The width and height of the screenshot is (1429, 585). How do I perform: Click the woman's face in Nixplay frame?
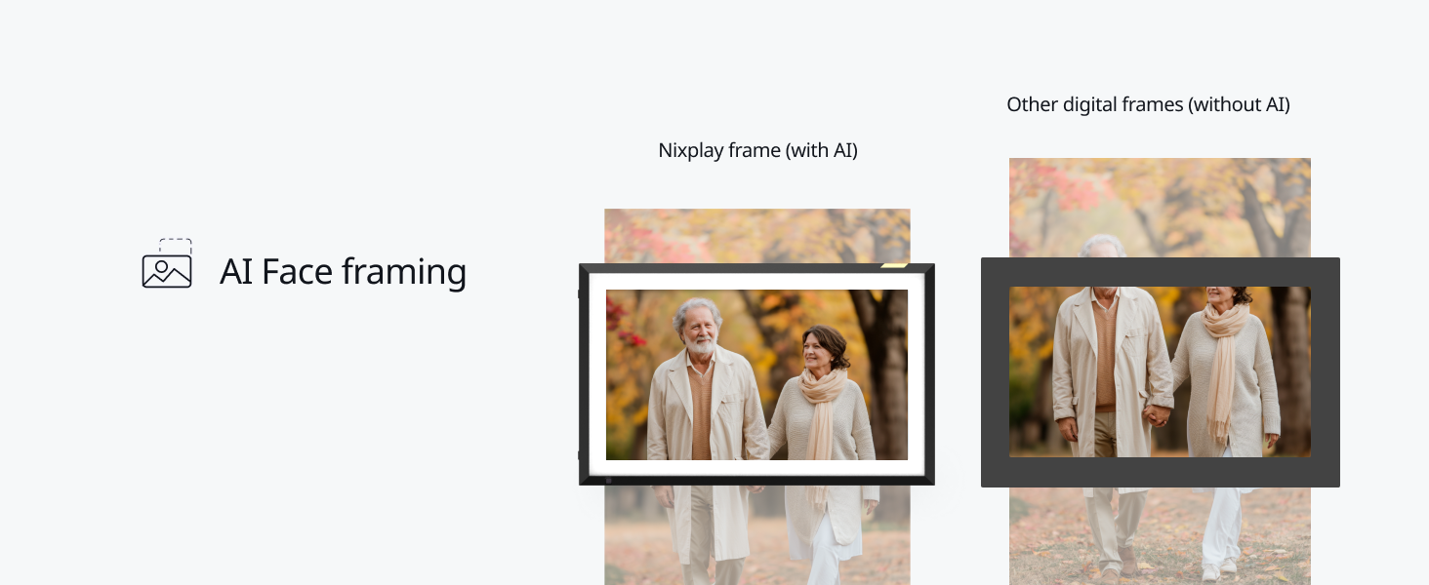tap(818, 351)
